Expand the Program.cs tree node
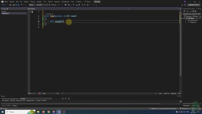Image resolution: width=202 pixels, height=114 pixels. 186,22
